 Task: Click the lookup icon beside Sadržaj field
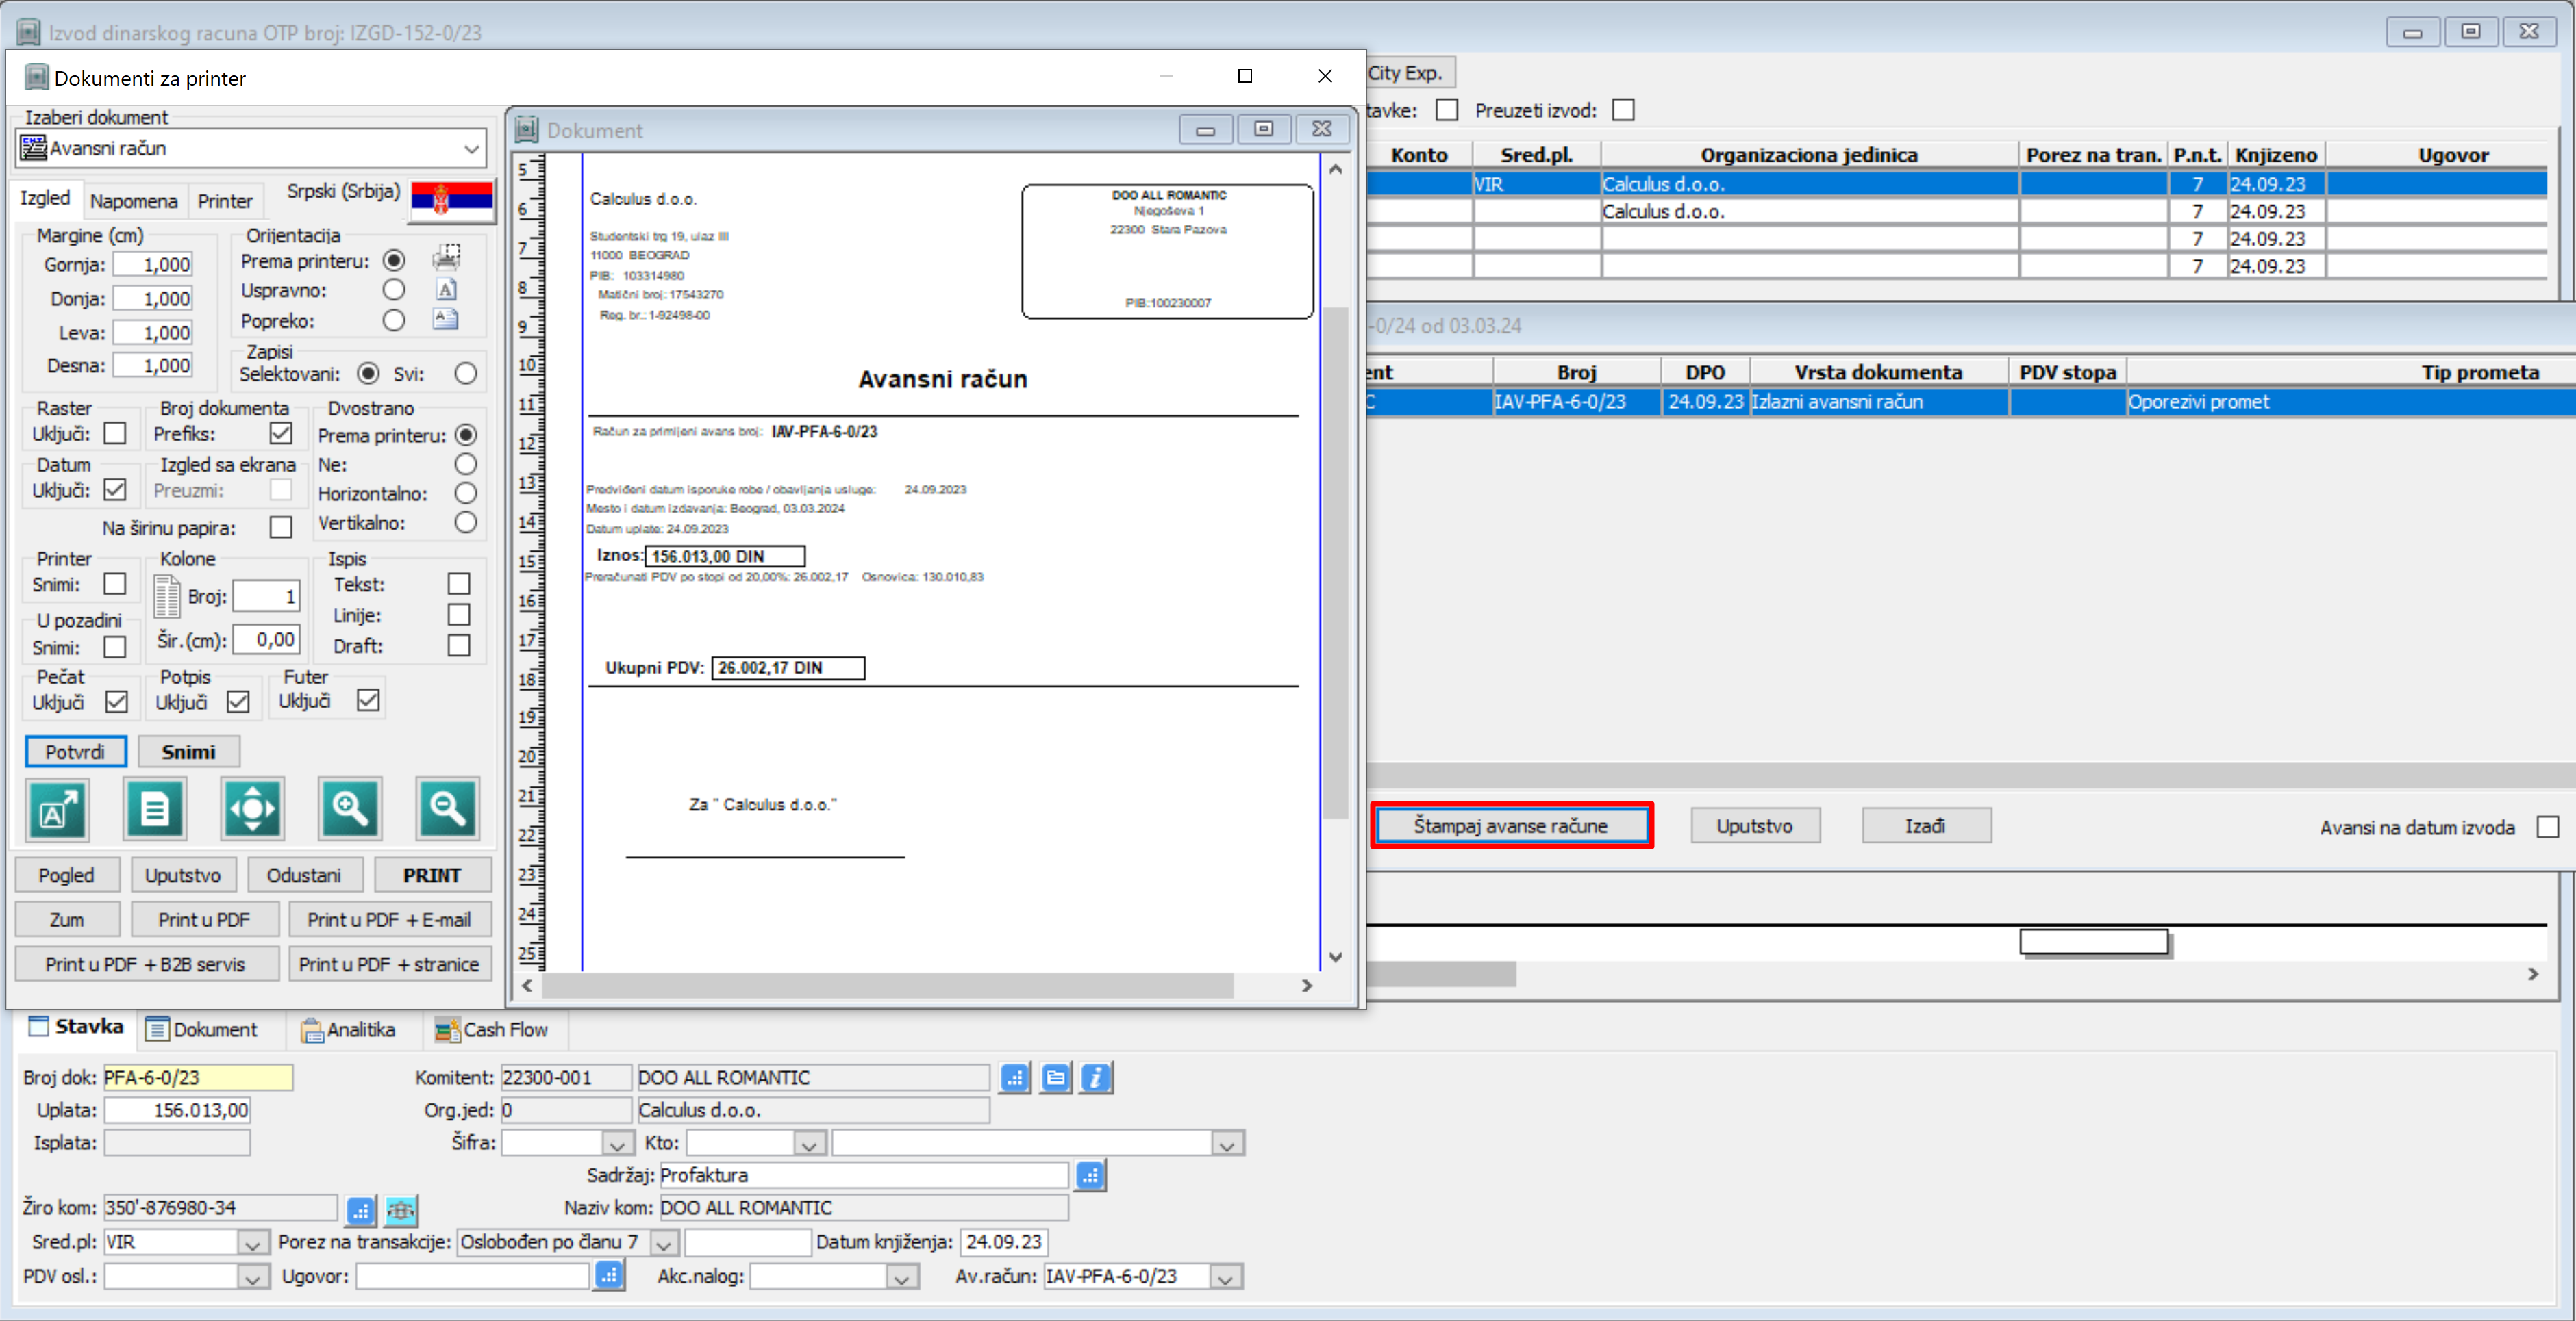tap(1090, 1175)
